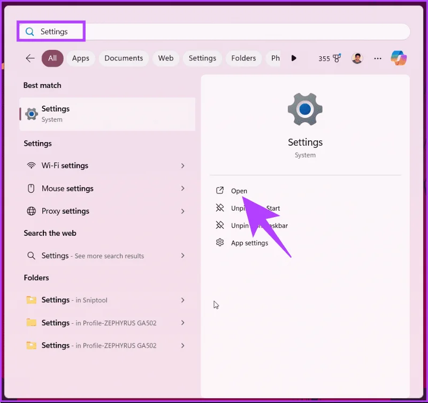Viewport: 428px width, 403px height.
Task: Click Unpin from Start
Action: [x=256, y=208]
